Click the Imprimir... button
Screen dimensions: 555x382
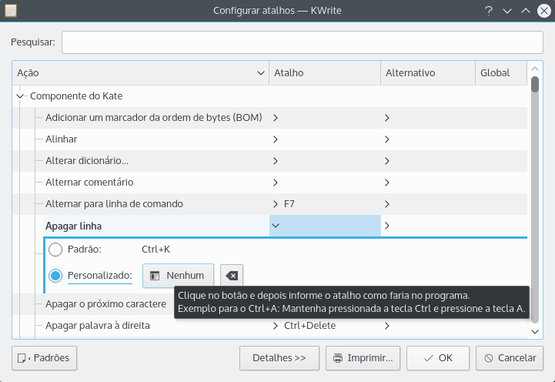coord(363,358)
